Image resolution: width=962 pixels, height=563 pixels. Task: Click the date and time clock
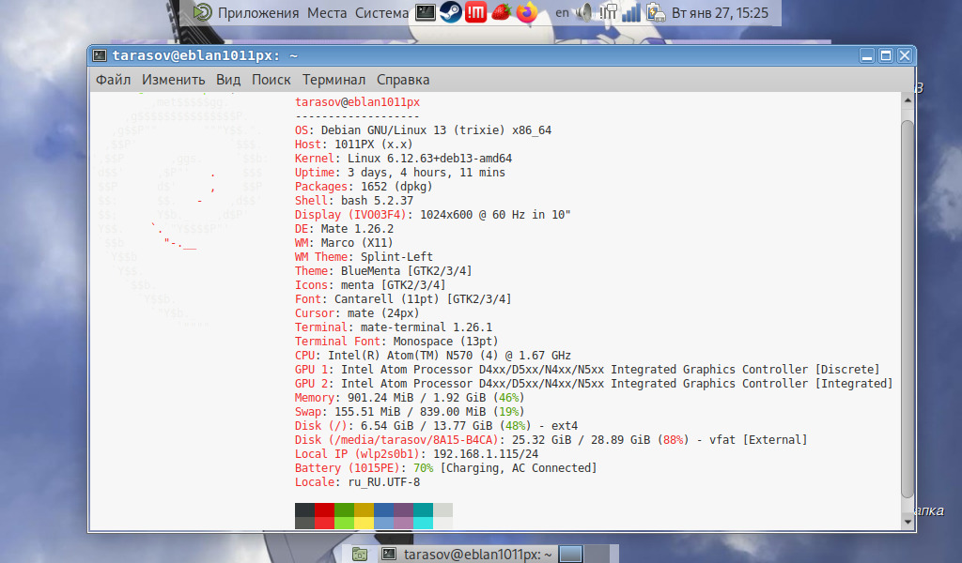(x=721, y=13)
